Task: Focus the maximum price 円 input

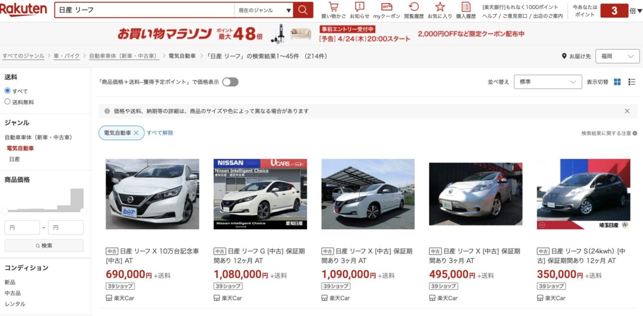Action: tap(66, 228)
